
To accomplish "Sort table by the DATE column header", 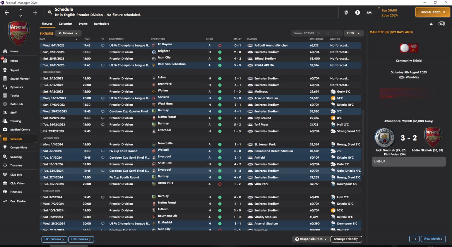I will pos(42,39).
